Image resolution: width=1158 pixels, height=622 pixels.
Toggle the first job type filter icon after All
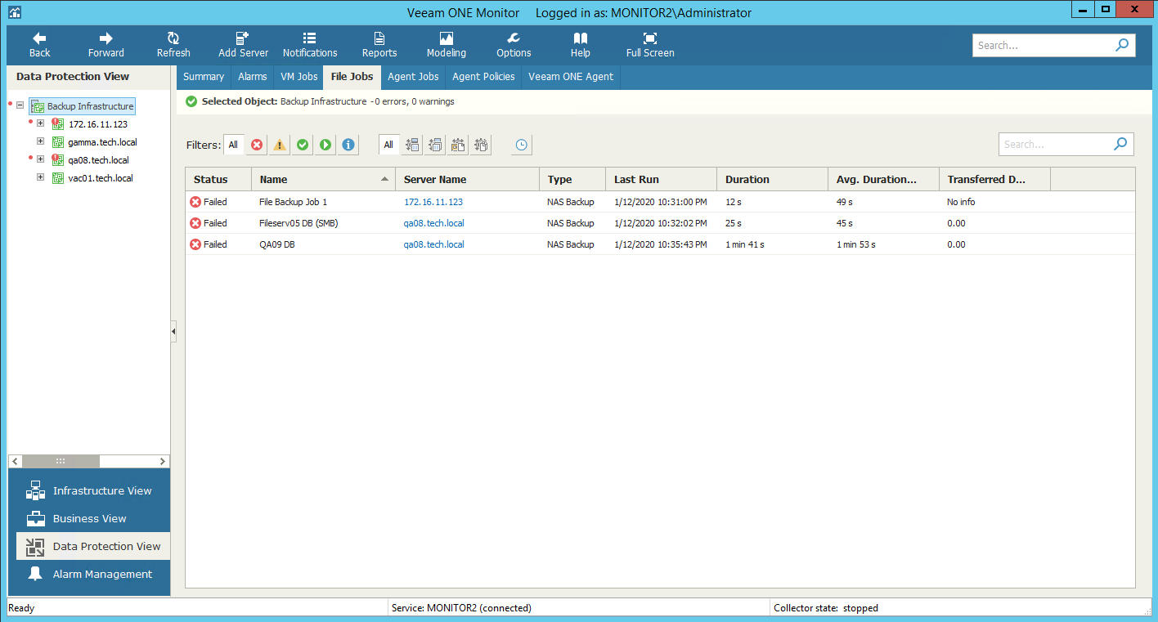tap(412, 145)
